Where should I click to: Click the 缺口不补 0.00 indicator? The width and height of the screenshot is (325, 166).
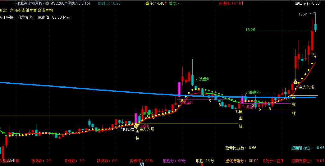(x=307, y=4)
